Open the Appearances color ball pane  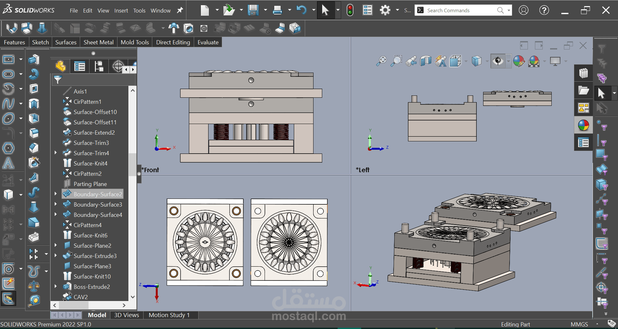tap(583, 125)
